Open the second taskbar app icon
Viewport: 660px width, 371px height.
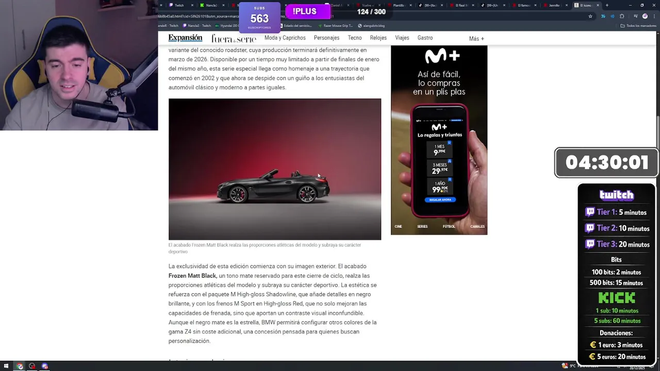[32, 366]
